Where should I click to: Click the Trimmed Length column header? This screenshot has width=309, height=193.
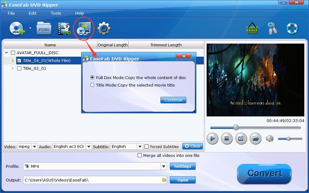(x=166, y=45)
